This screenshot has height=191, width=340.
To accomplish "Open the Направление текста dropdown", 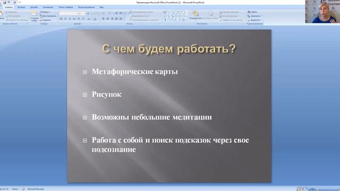I will click(142, 12).
